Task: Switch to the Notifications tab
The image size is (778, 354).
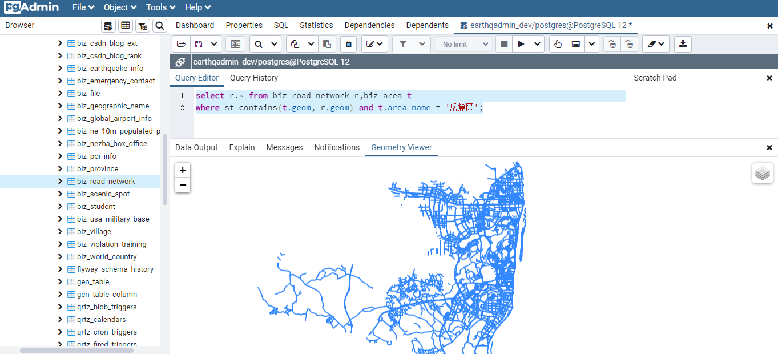Action: coord(337,147)
